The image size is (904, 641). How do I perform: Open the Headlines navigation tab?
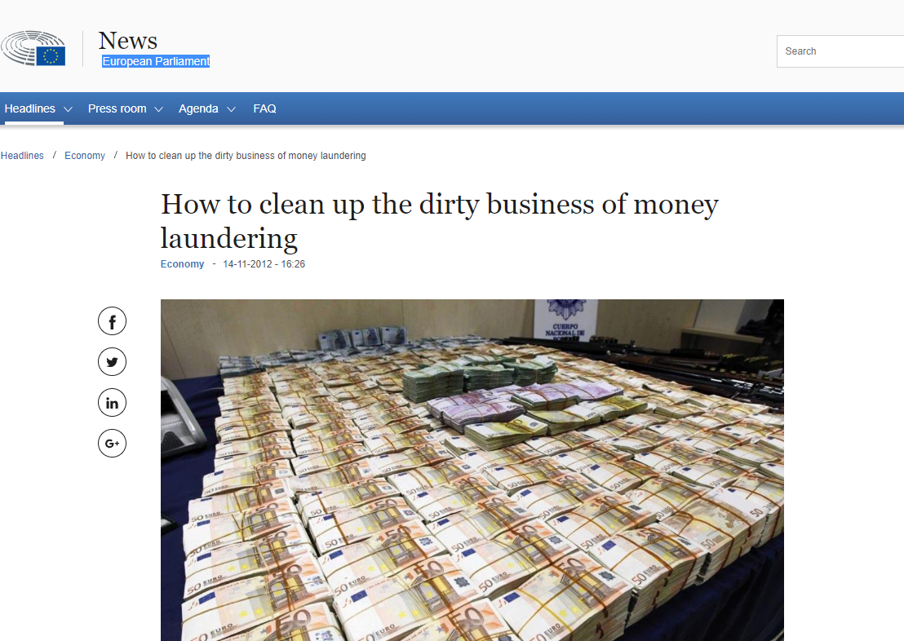[x=30, y=108]
